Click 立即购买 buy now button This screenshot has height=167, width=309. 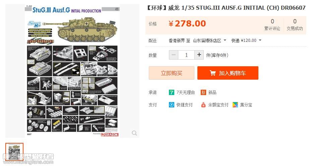click(172, 73)
